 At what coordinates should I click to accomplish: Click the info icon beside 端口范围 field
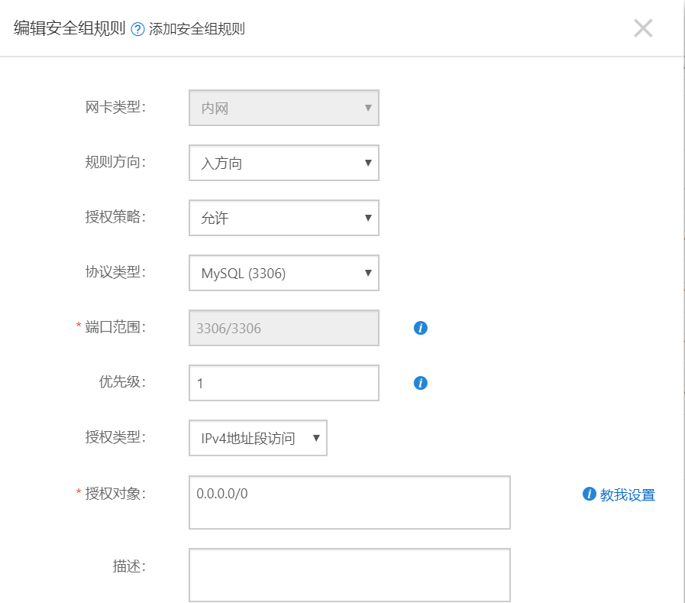tap(420, 328)
